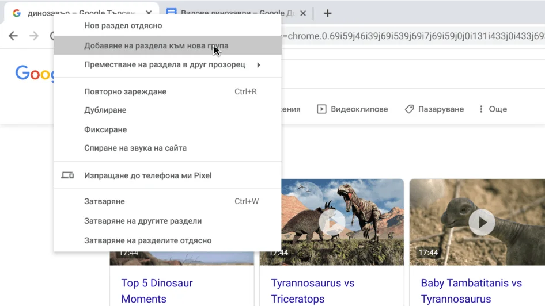
Task: Select Повторно зареждане from context menu
Action: coord(125,91)
